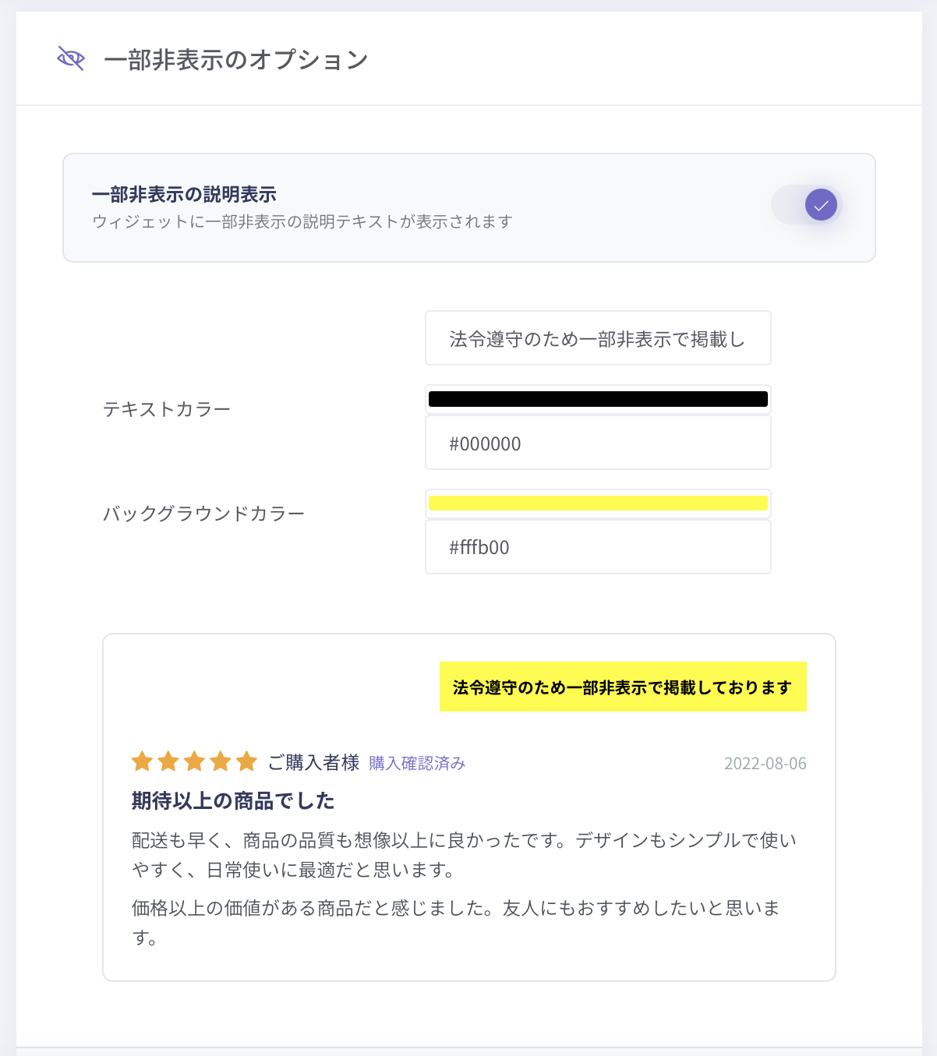The image size is (937, 1056).
Task: Click the #000000 hex code field
Action: [598, 443]
